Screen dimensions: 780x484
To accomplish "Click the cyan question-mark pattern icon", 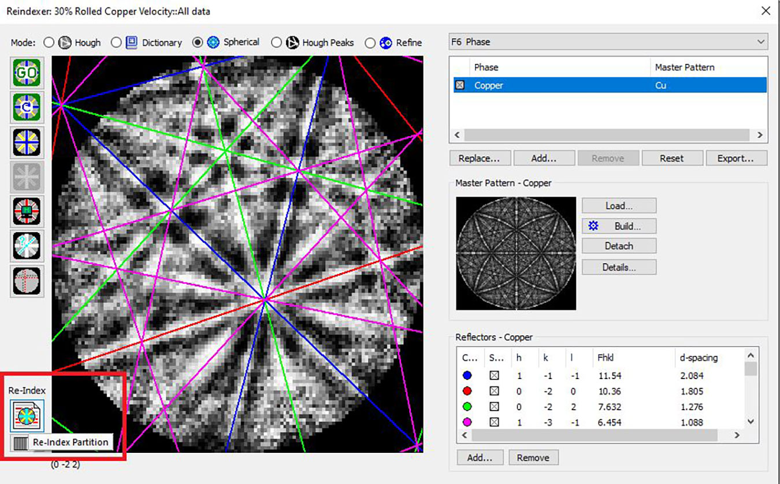I will (x=27, y=246).
